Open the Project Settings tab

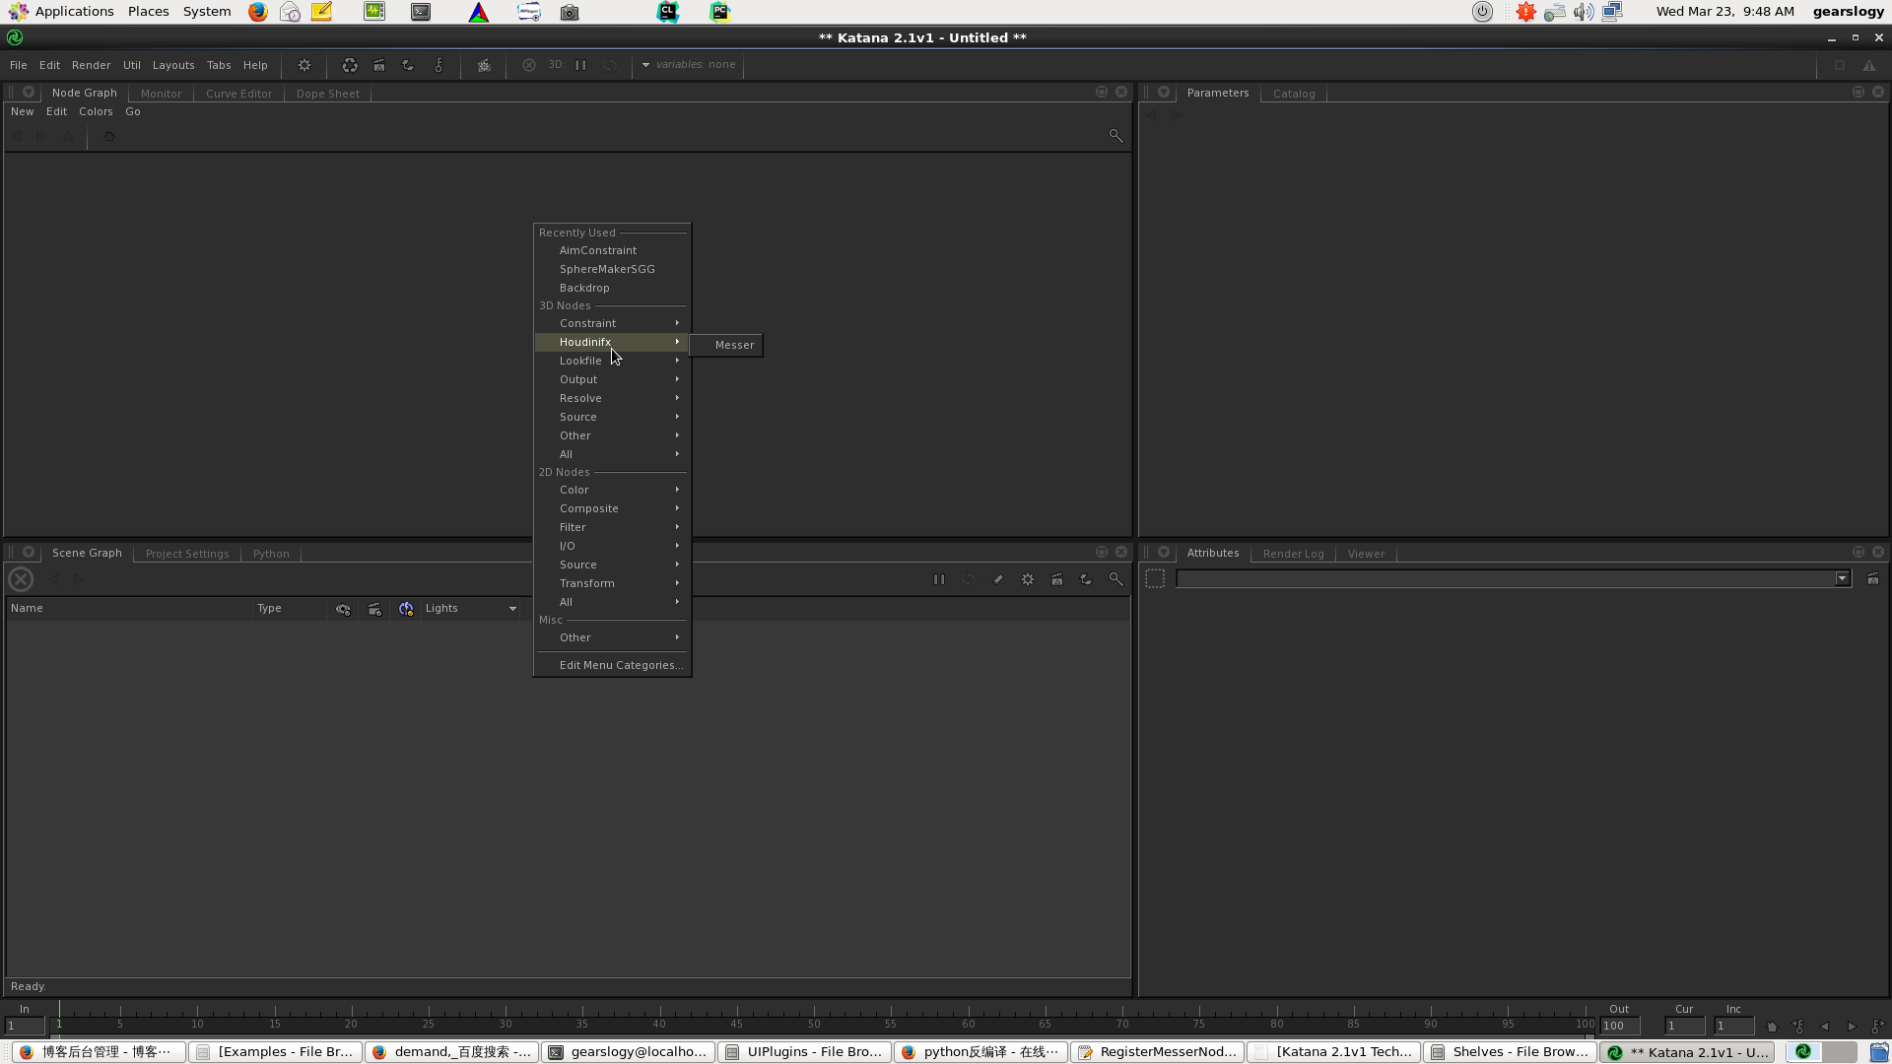point(187,554)
